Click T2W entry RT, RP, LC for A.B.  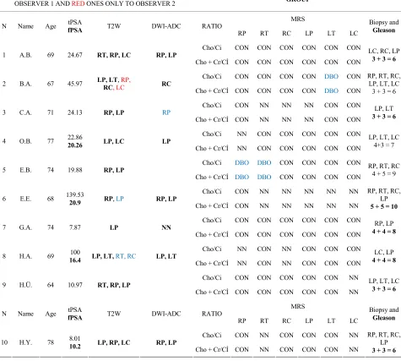(x=114, y=55)
